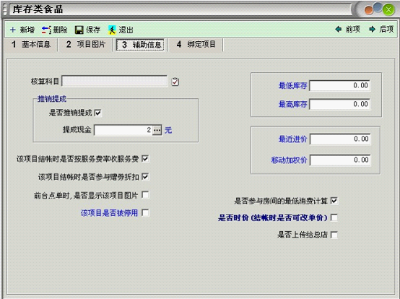Viewport: 400px width, 299px height.
Task: Click the 保存 floppy disk icon
Action: pyautogui.click(x=79, y=30)
